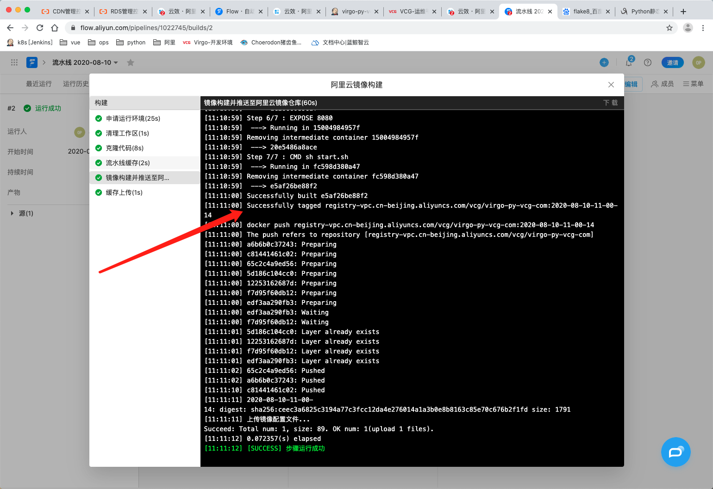This screenshot has width=713, height=489.
Task: Open the python bookmarks folder
Action: (x=131, y=43)
